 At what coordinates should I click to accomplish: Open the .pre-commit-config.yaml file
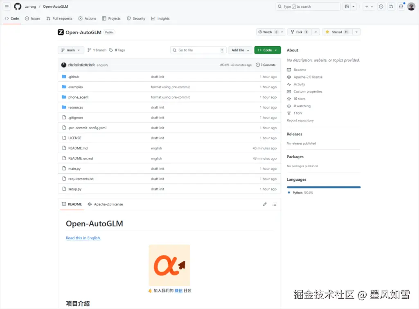(x=88, y=128)
